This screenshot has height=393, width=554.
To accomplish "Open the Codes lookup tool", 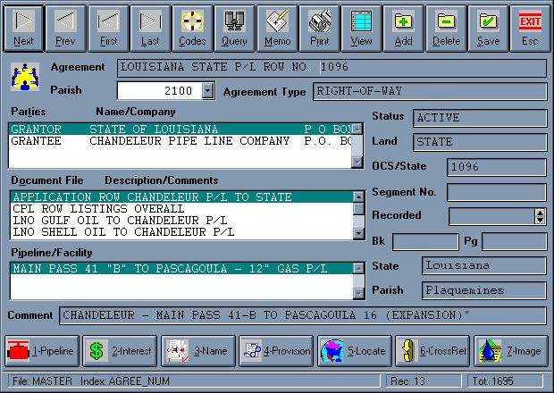I will pyautogui.click(x=192, y=27).
